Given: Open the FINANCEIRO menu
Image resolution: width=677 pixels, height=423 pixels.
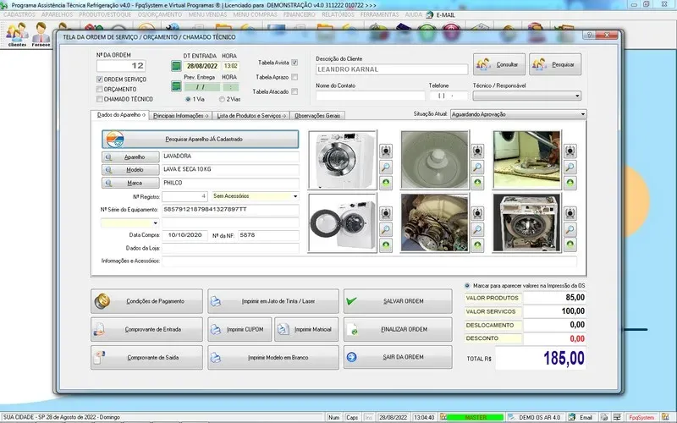Looking at the screenshot, I should (x=298, y=15).
